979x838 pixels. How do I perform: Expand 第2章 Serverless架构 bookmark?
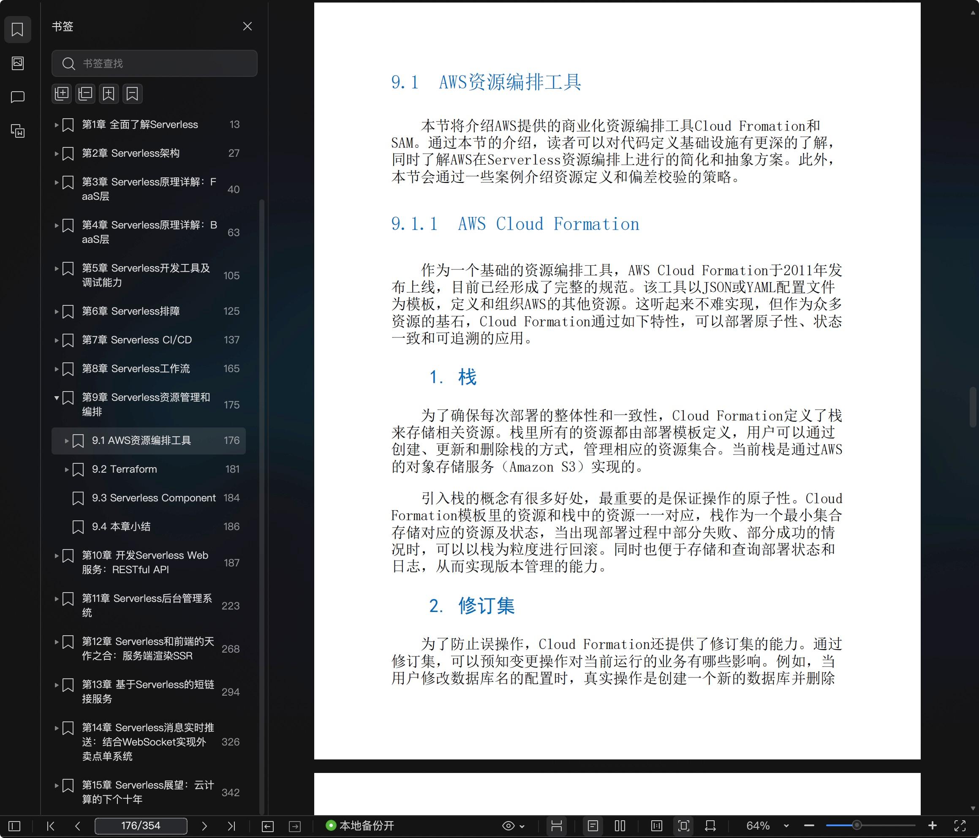[x=56, y=154]
